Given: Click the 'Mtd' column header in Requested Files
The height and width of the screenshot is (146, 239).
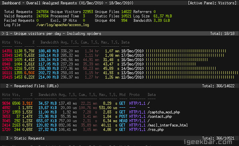Looking at the screenshot, I should pos(122,95).
